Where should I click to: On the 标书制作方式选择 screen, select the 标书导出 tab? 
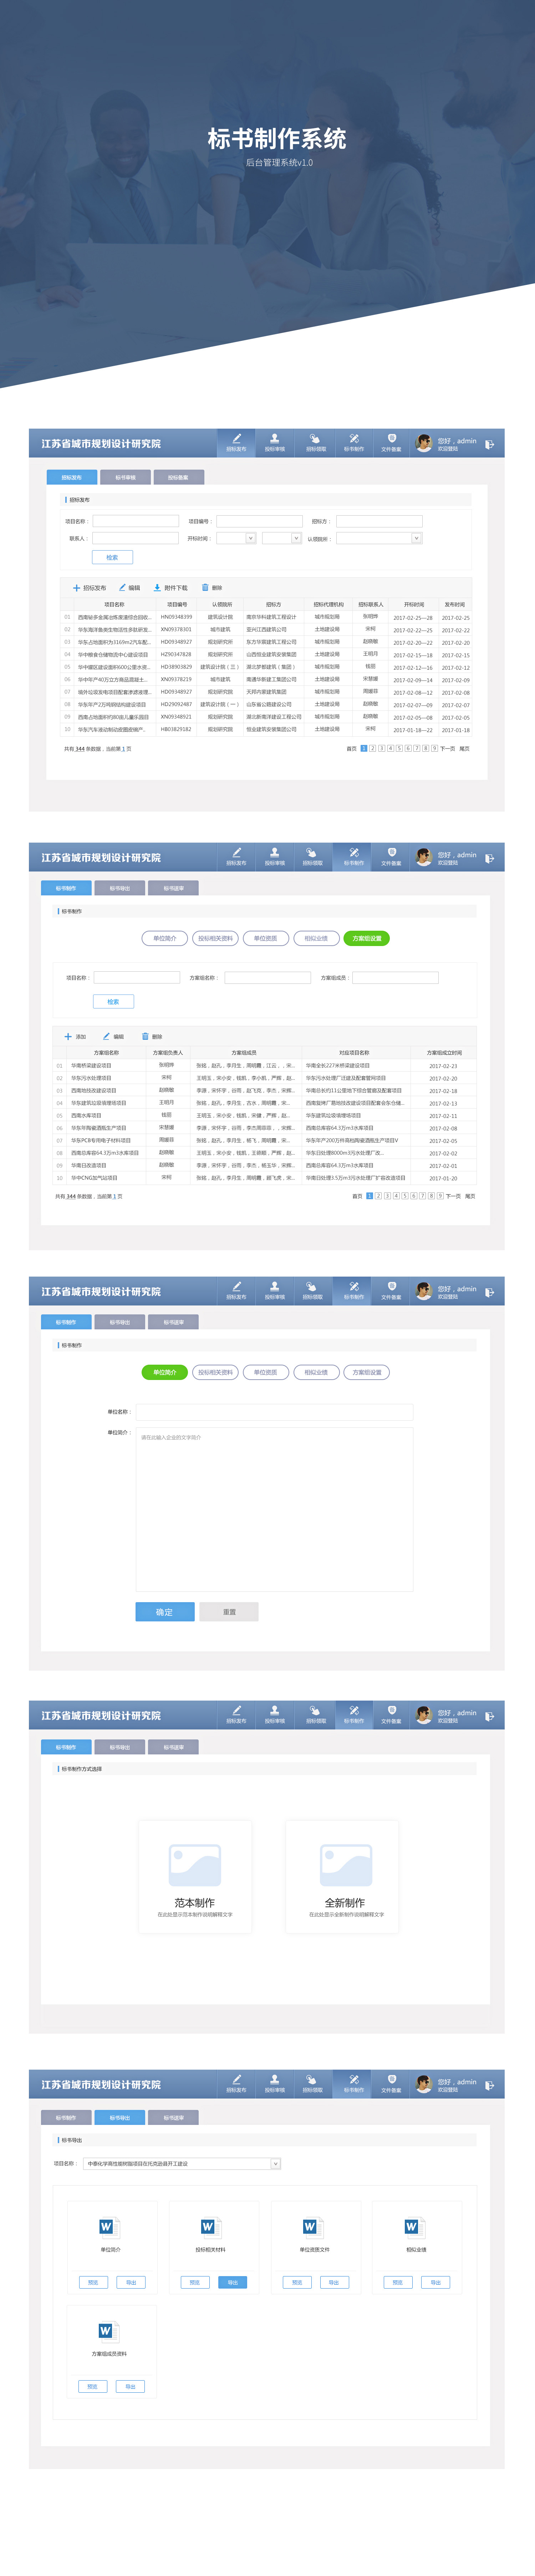[119, 1747]
